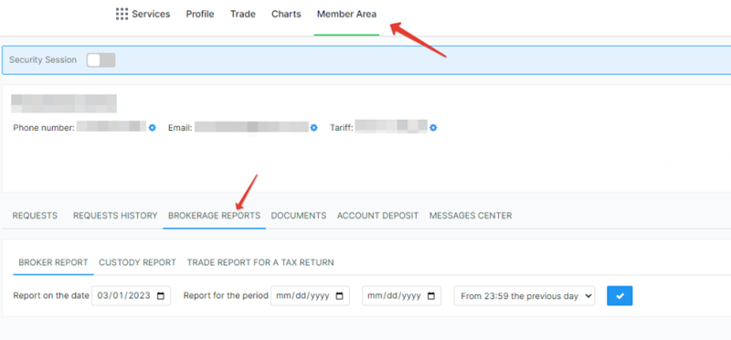Go to the Charts page
Image resolution: width=731 pixels, height=340 pixels.
(286, 14)
